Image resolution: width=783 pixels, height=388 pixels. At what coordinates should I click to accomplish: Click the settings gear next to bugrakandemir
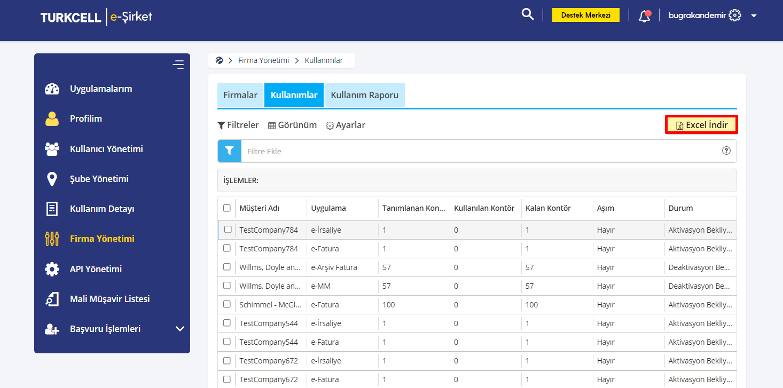pos(735,15)
